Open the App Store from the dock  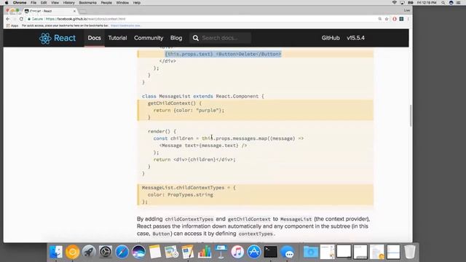pyautogui.click(x=254, y=252)
